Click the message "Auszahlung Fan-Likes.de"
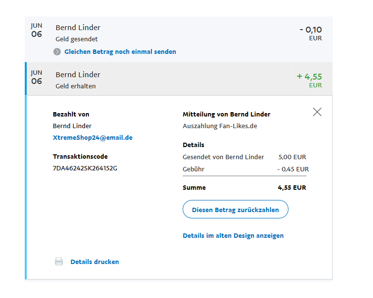Image resolution: width=373 pixels, height=298 pixels. 220,126
